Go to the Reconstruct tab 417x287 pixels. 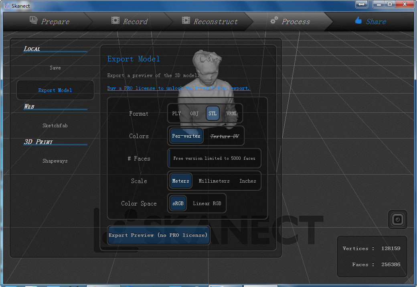210,21
